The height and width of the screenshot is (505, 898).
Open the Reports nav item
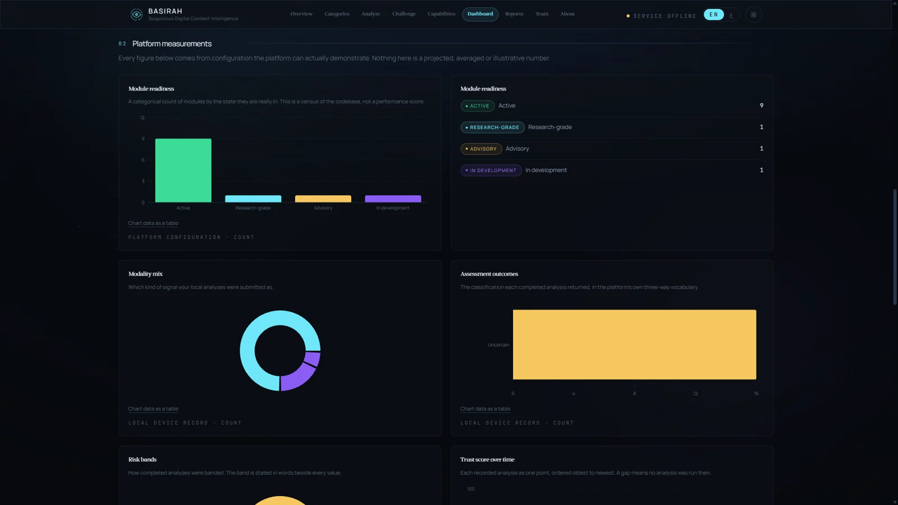point(514,14)
